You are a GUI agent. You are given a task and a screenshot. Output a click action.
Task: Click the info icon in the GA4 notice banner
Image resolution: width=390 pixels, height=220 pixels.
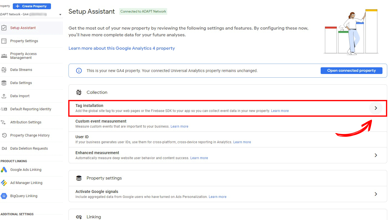tap(79, 71)
